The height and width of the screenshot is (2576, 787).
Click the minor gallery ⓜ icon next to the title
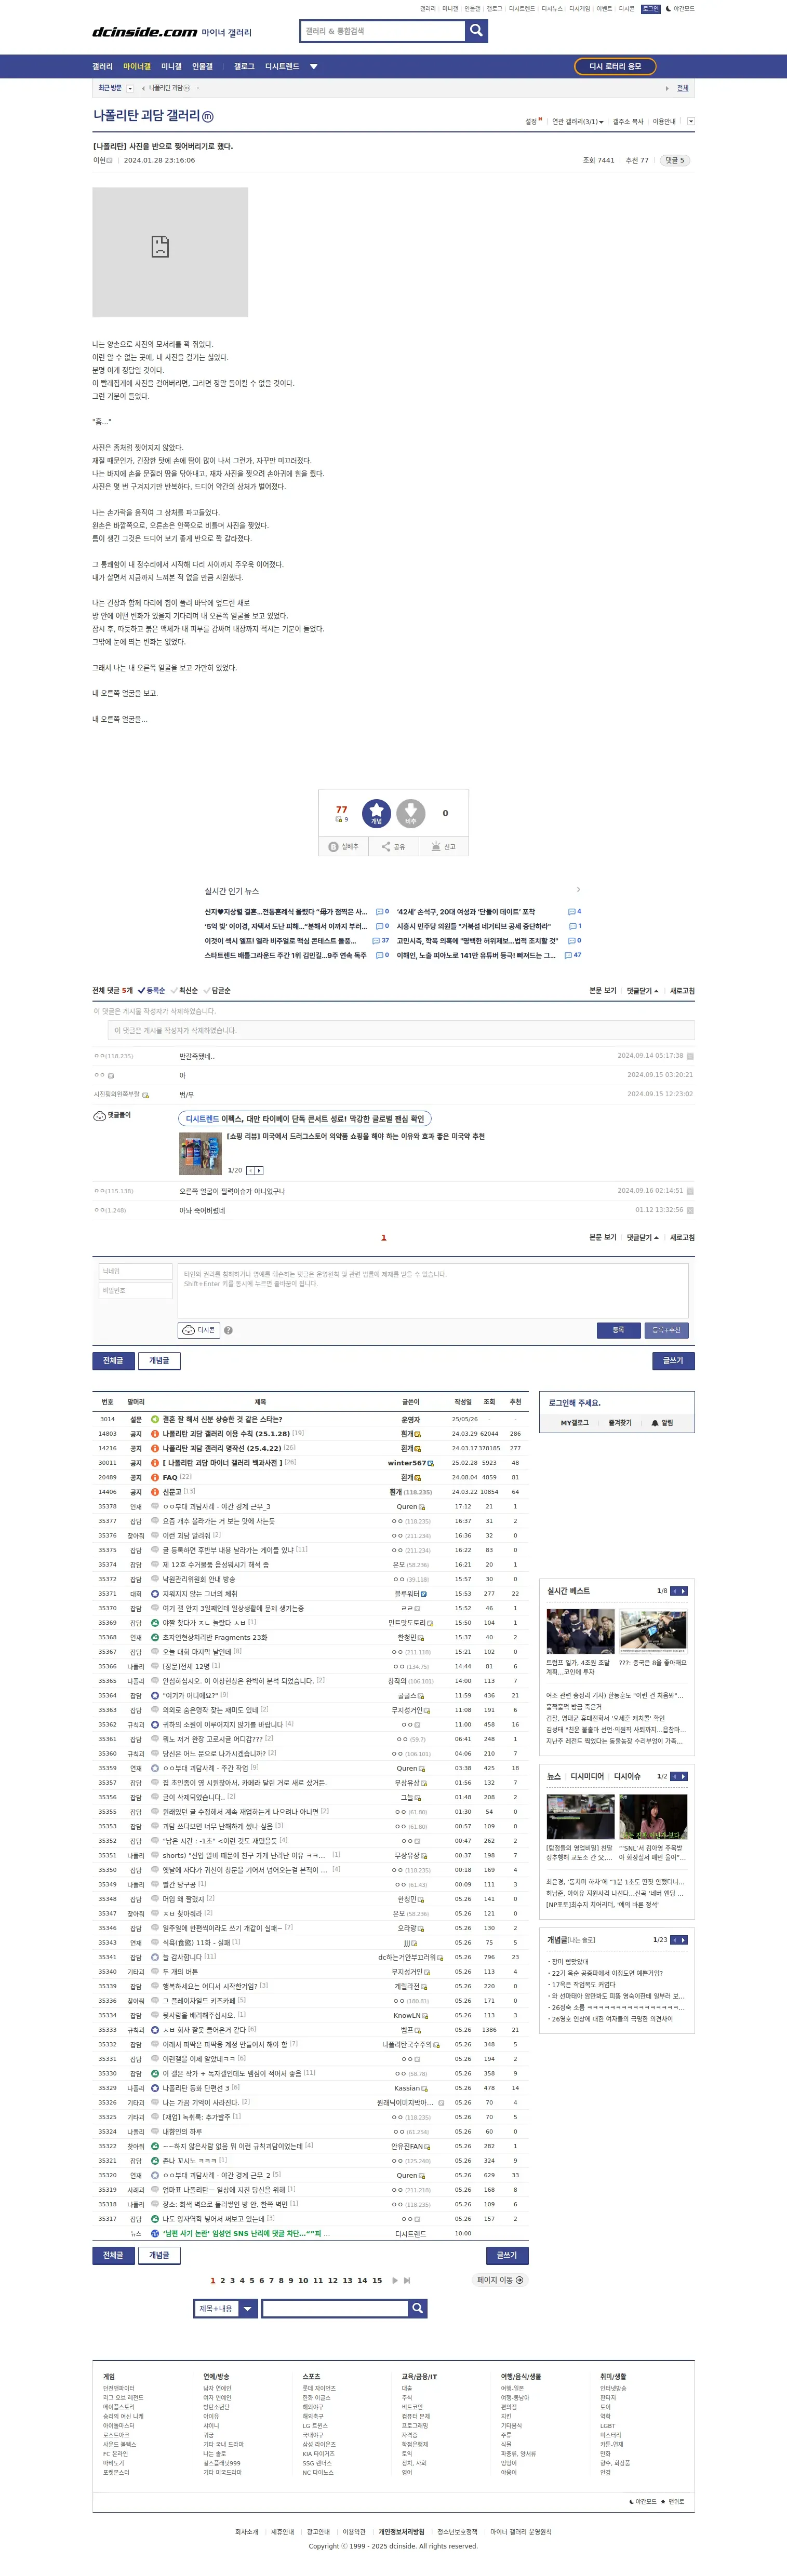click(x=208, y=116)
